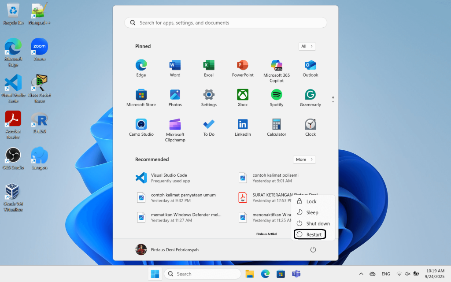
Task: Open Grammarly from pinned apps
Action: [310, 98]
